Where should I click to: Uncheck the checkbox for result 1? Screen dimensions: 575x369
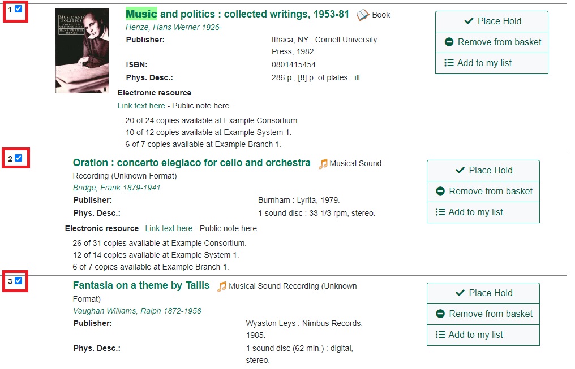[19, 9]
